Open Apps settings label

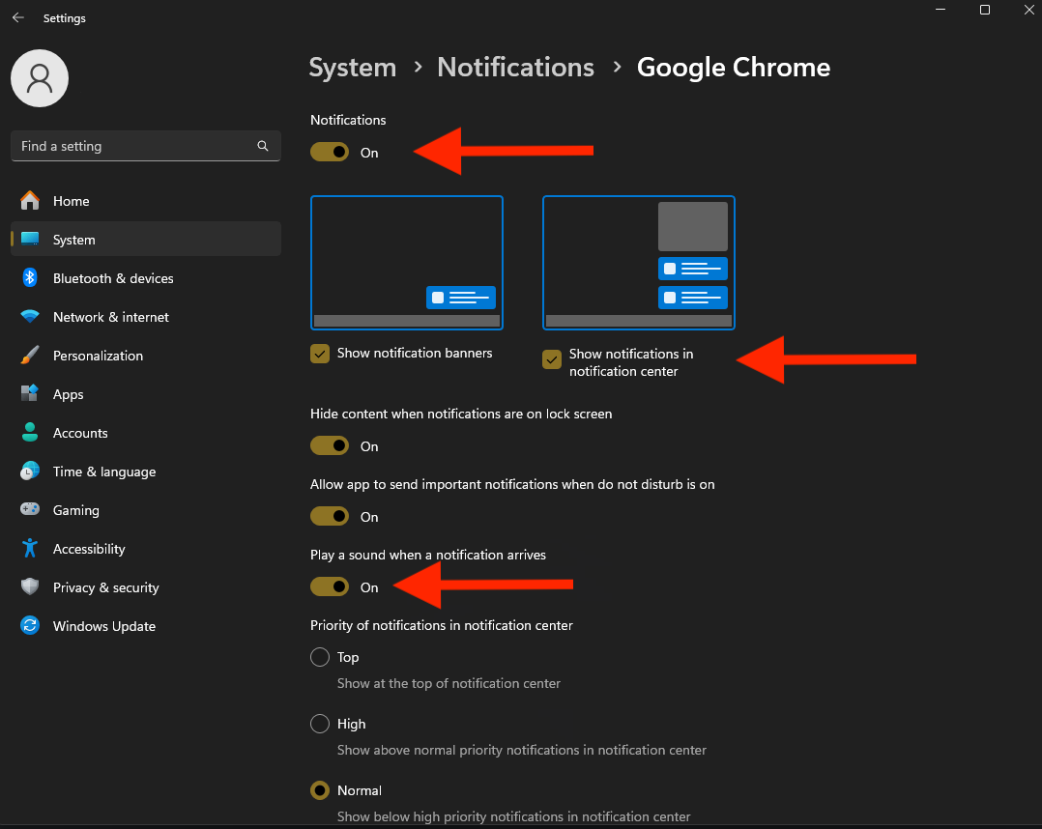tap(69, 394)
